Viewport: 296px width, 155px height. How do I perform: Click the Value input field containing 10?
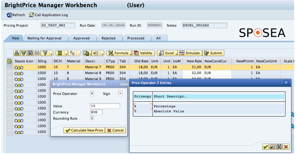click(105, 106)
